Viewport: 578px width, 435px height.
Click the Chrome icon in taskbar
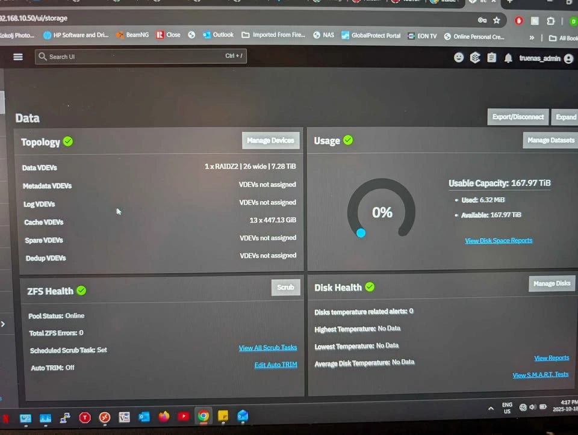[x=204, y=416]
